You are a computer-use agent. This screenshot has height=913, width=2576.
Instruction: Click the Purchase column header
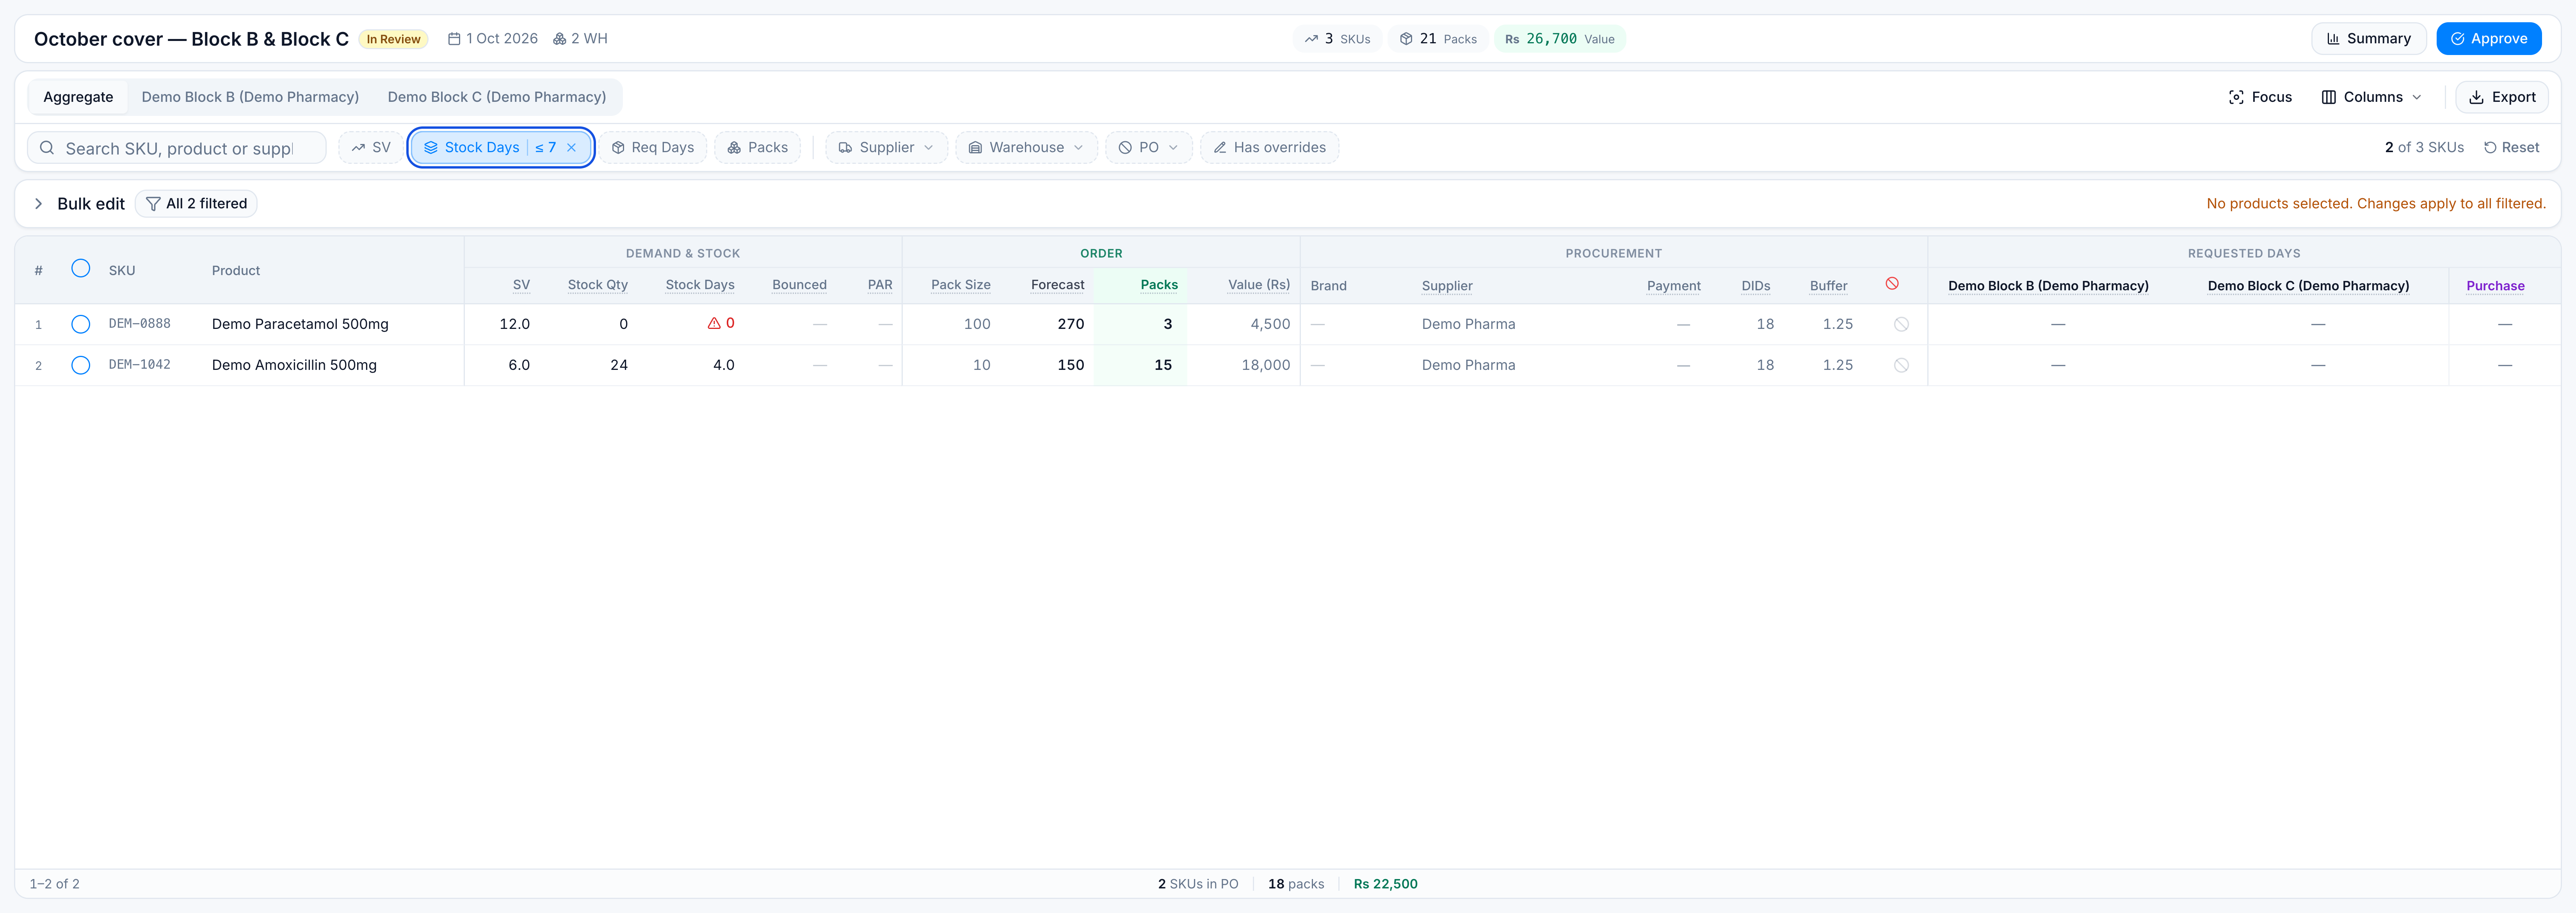click(2495, 286)
